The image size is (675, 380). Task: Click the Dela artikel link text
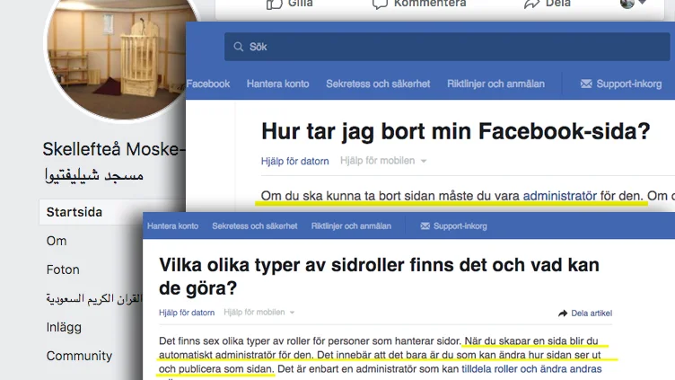click(x=591, y=314)
